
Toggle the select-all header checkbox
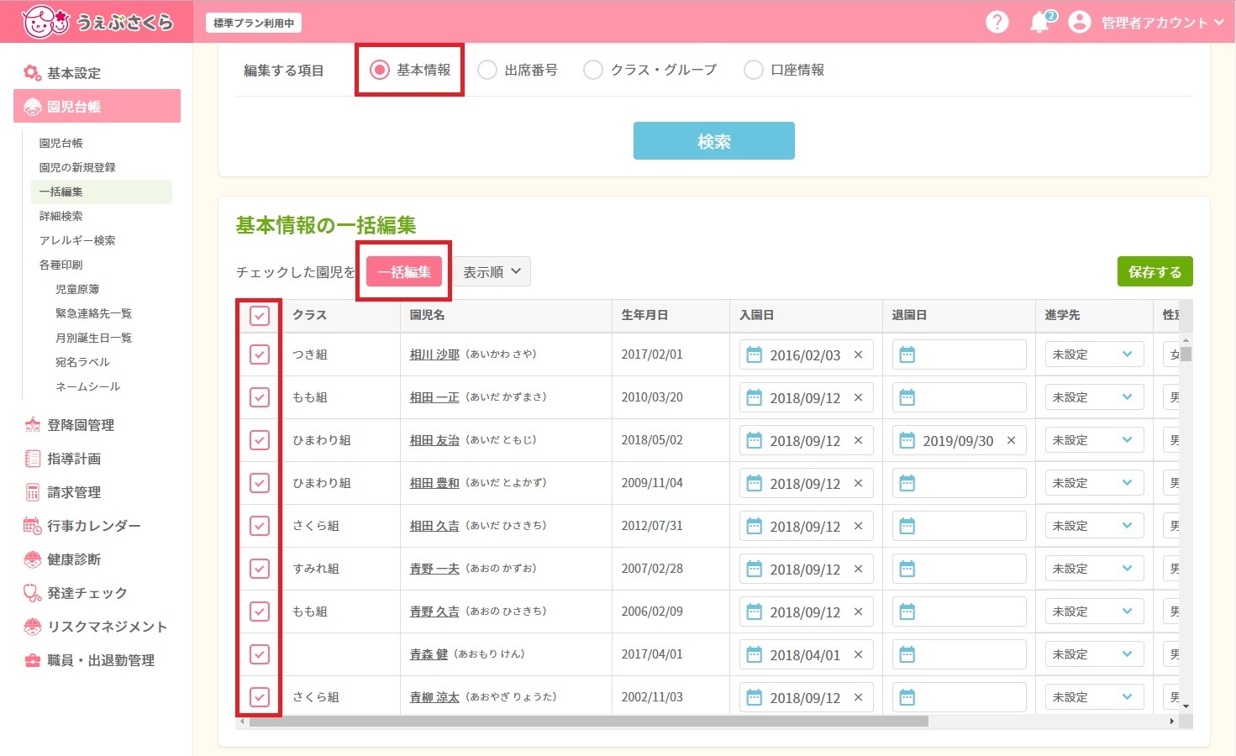260,316
